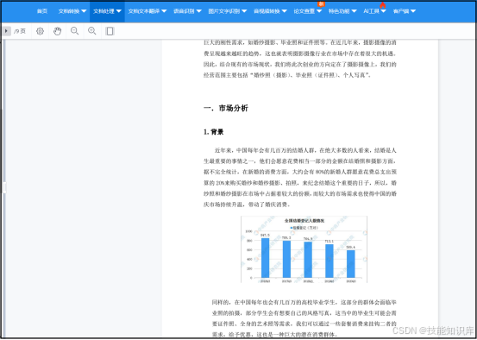Screen dimensions: 477x340
Task: Expand the 特色功能 dropdown menu
Action: (342, 11)
